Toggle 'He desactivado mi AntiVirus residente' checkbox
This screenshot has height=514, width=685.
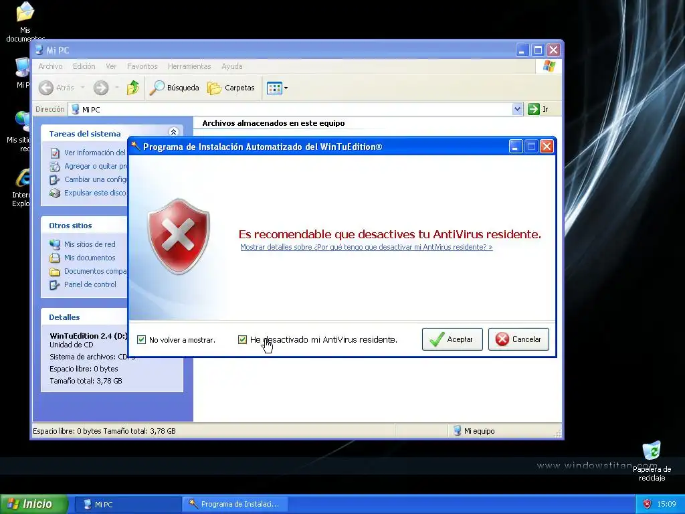click(x=242, y=339)
